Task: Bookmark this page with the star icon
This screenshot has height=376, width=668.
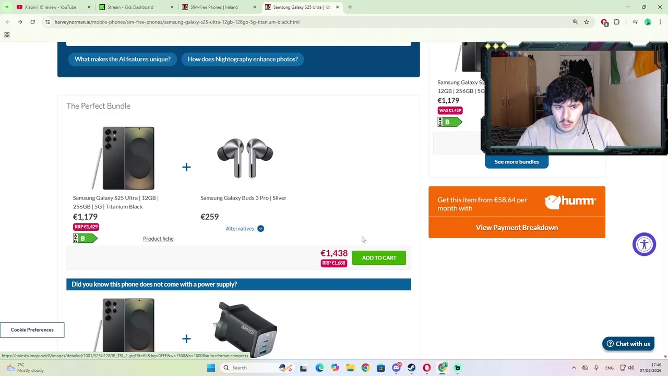Action: pos(587,22)
